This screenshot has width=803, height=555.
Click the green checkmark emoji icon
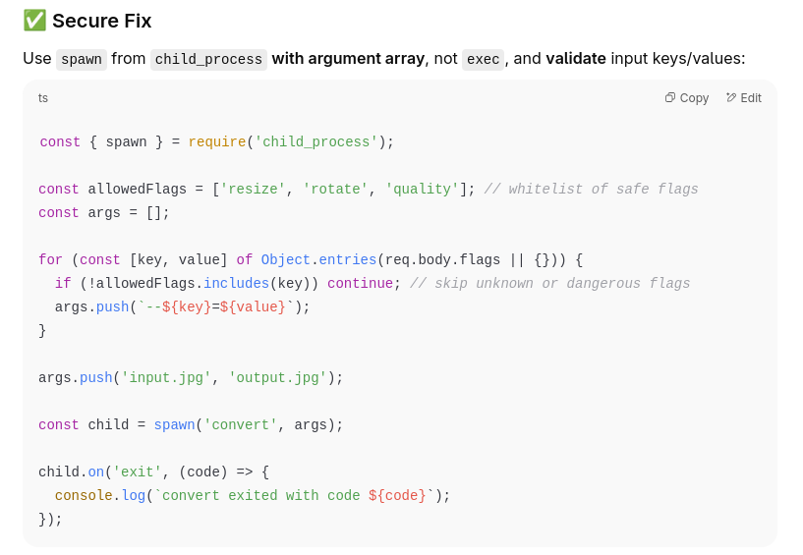[x=34, y=21]
